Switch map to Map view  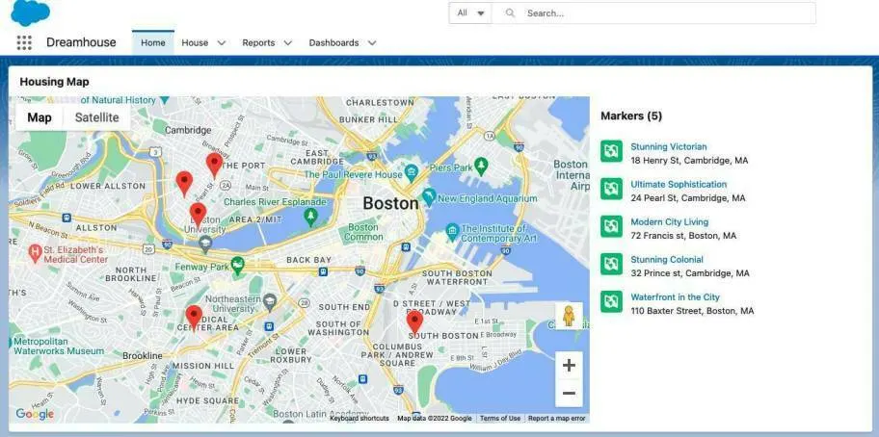click(x=40, y=117)
